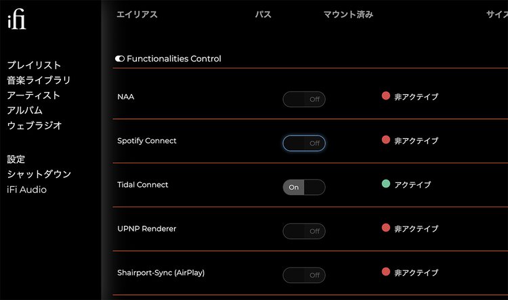Click the red Shairport-Sync status dot
Image resolution: width=508 pixels, height=300 pixels.
click(386, 272)
